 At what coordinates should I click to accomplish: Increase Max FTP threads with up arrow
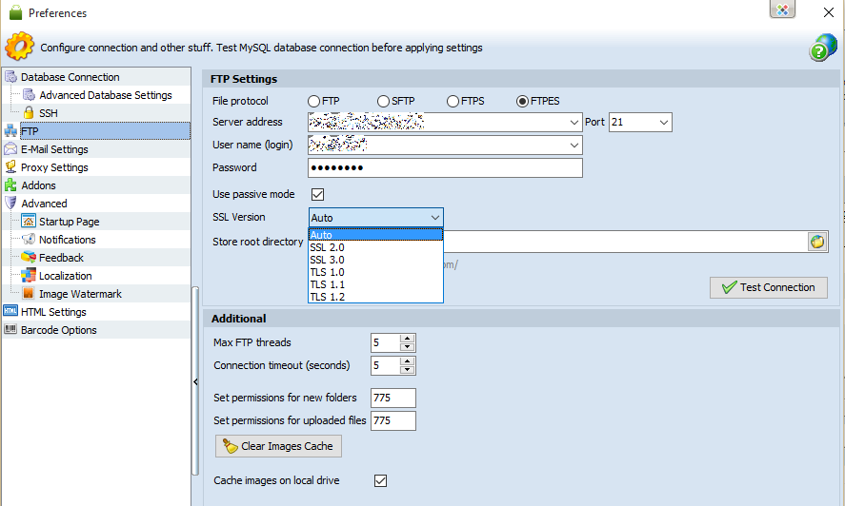point(408,339)
